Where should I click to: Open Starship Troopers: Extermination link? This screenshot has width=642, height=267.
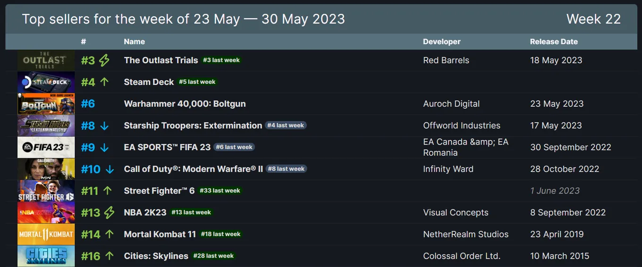coord(193,125)
